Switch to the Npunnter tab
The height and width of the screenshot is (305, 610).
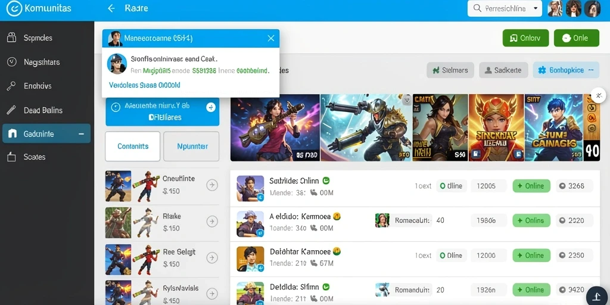192,147
